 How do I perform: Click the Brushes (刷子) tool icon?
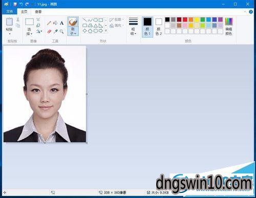point(73,22)
